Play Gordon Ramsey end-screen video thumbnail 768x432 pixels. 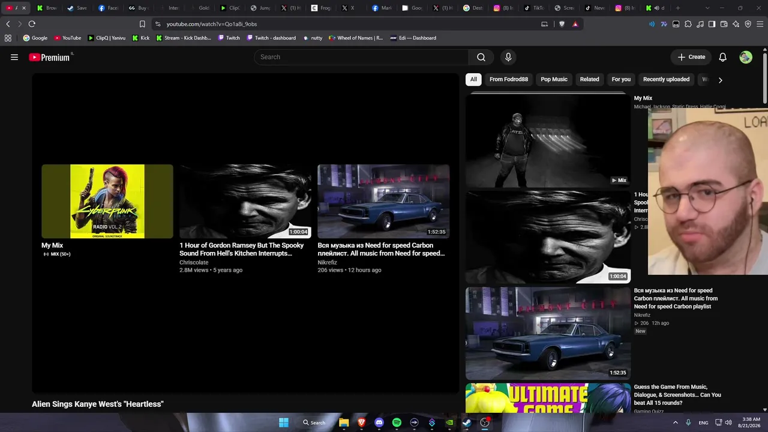pyautogui.click(x=245, y=202)
